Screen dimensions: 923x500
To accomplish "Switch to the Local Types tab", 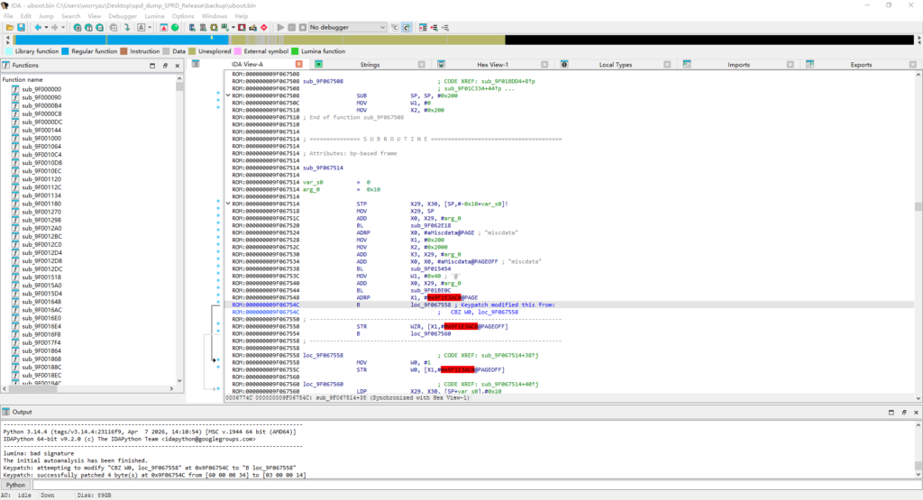I will [x=615, y=65].
